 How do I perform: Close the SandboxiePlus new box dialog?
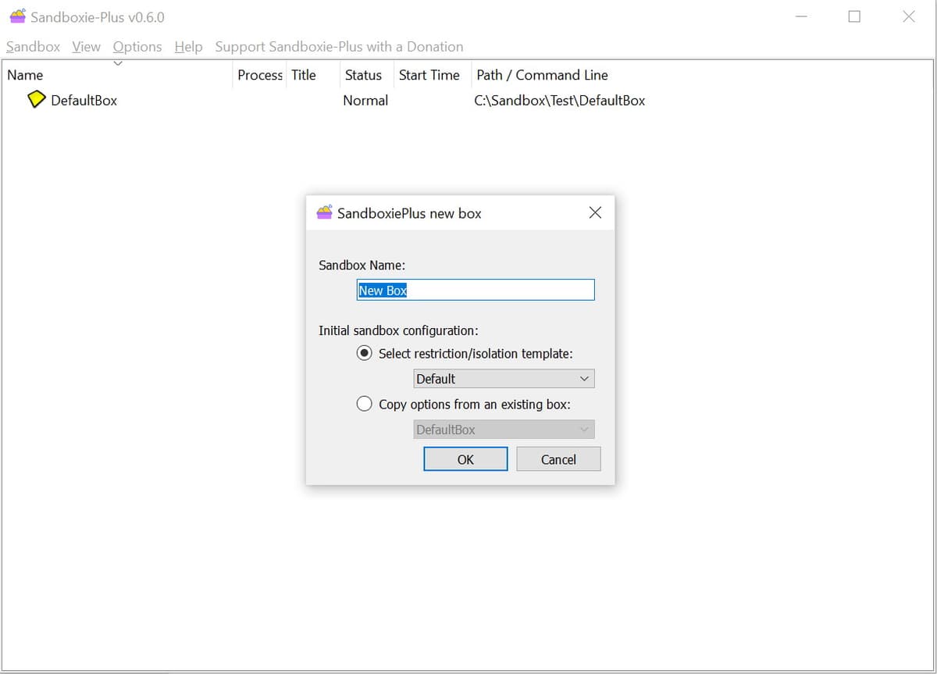coord(595,213)
